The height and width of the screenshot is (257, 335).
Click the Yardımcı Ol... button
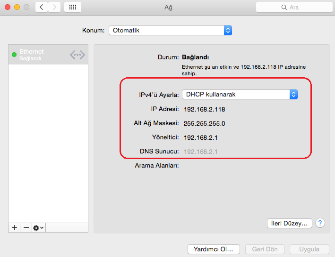click(214, 249)
